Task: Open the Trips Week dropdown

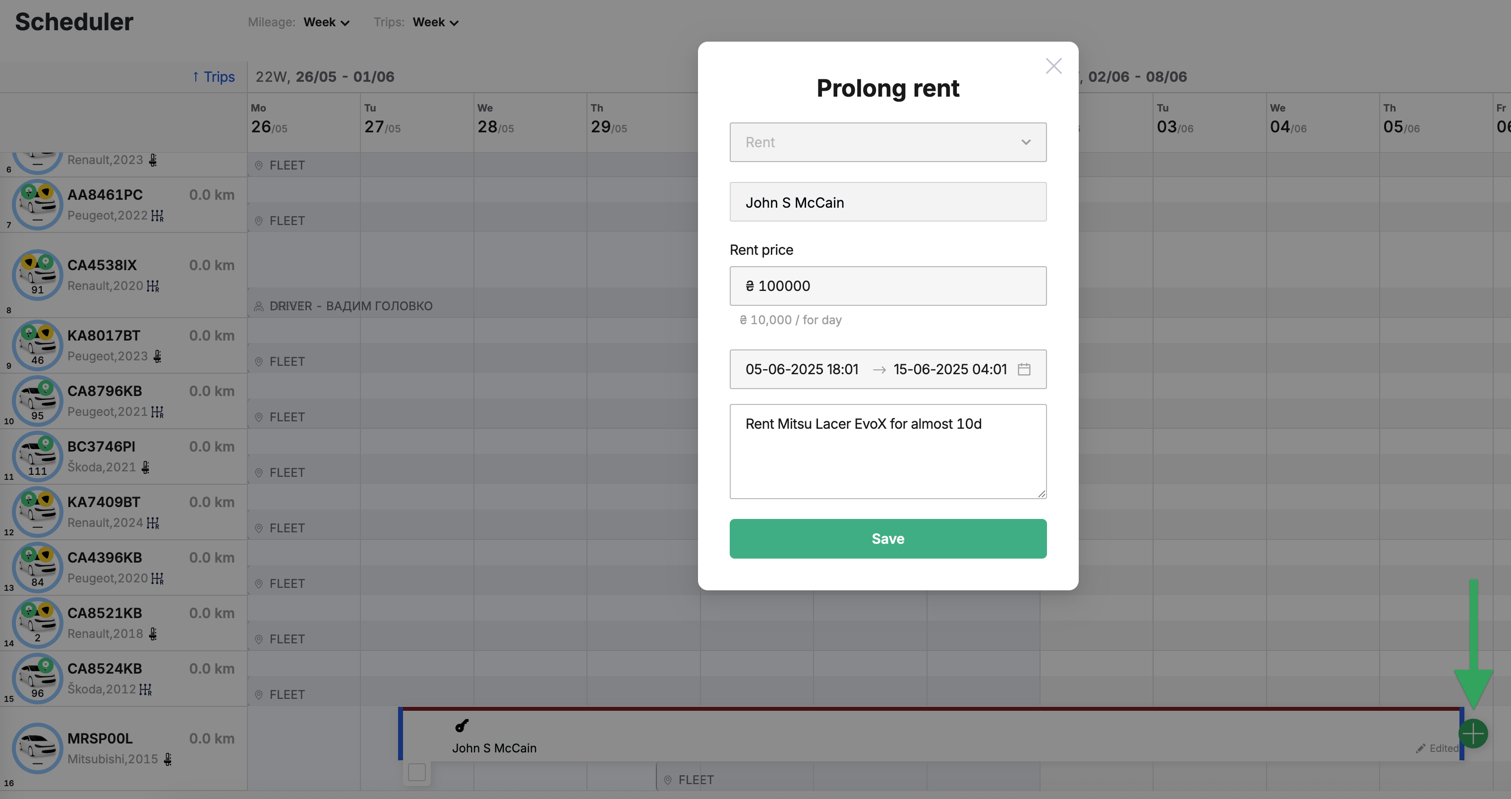Action: [435, 22]
